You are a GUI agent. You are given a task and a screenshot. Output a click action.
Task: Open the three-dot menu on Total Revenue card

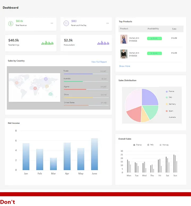tap(52, 23)
